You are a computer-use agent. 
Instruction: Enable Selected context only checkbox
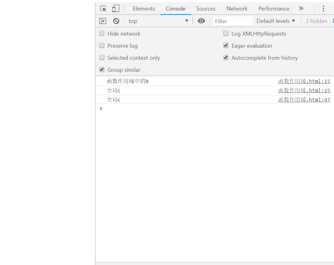(x=102, y=58)
